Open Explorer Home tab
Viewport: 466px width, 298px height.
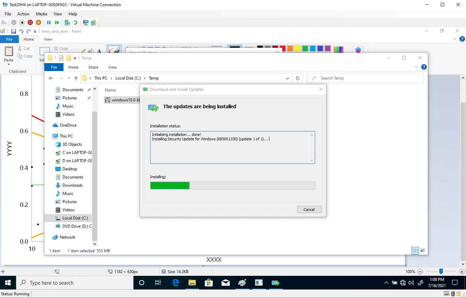coord(73,67)
